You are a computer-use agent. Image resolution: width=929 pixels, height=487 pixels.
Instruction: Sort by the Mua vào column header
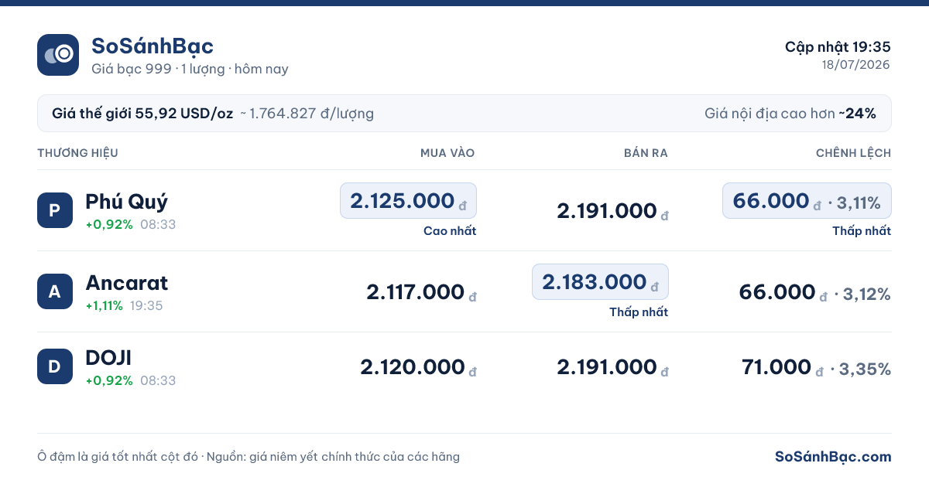pyautogui.click(x=447, y=153)
